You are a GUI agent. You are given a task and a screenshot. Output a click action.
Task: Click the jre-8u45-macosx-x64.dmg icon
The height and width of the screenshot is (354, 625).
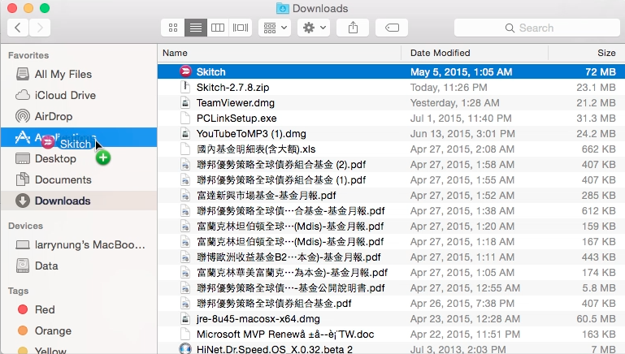click(185, 319)
